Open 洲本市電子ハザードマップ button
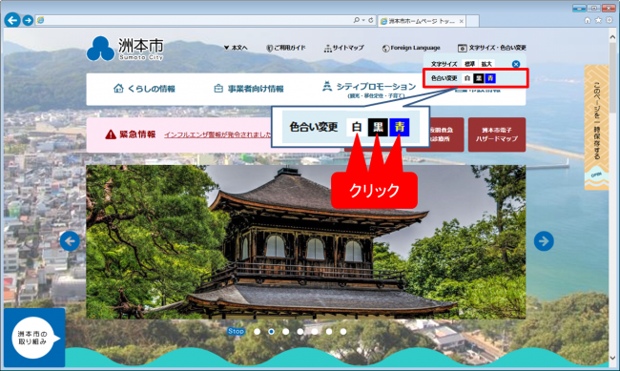Image resolution: width=620 pixels, height=371 pixels. [497, 134]
